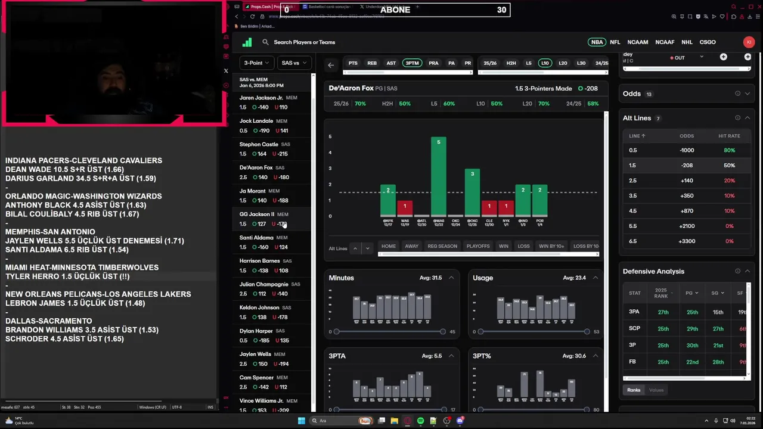
Task: Collapse the Alt Lines panel
Action: point(747,118)
